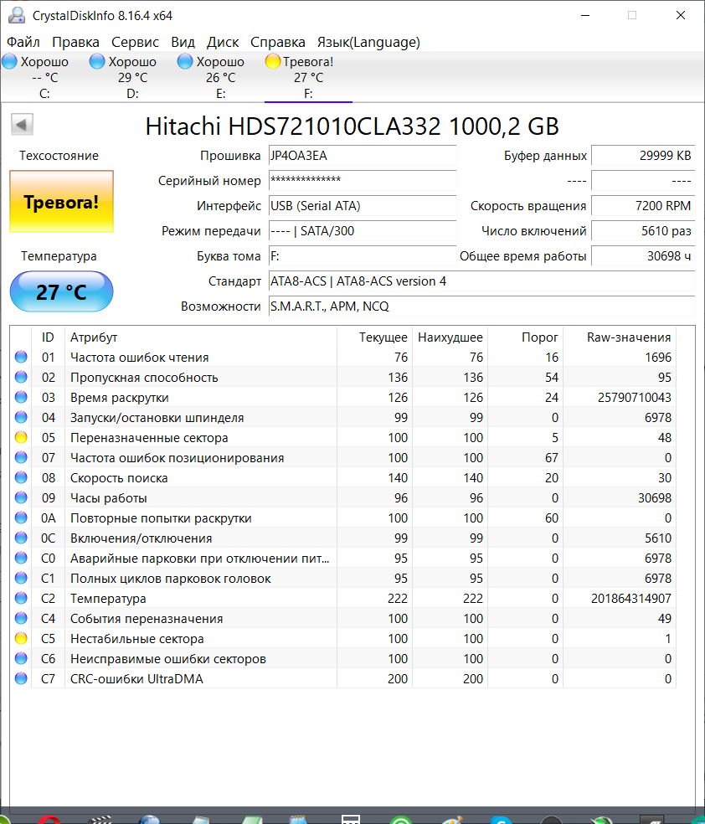Viewport: 705px width, 824px height.
Task: Open the Сервис menu
Action: click(x=135, y=42)
